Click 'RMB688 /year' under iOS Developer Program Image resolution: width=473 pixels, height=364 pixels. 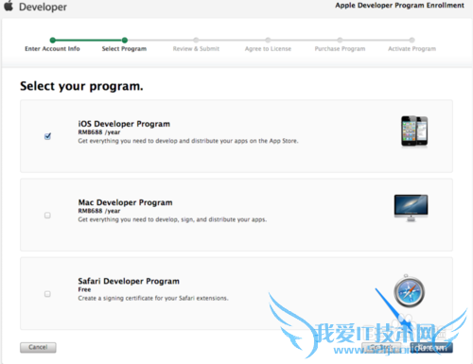[99, 132]
